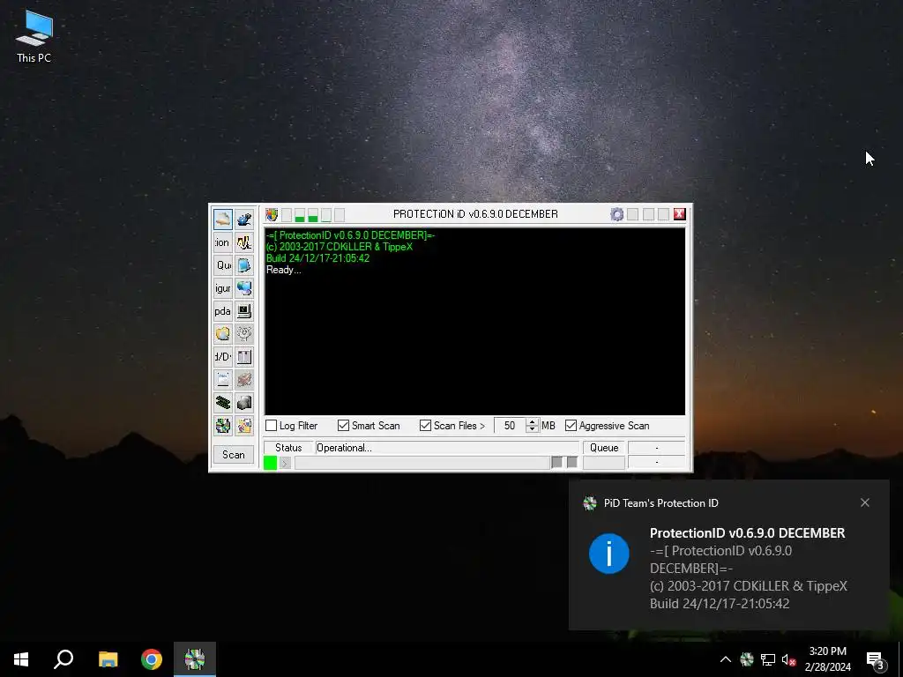This screenshot has height=677, width=903.
Task: Uncheck the Smart Scan checkbox
Action: click(x=343, y=426)
